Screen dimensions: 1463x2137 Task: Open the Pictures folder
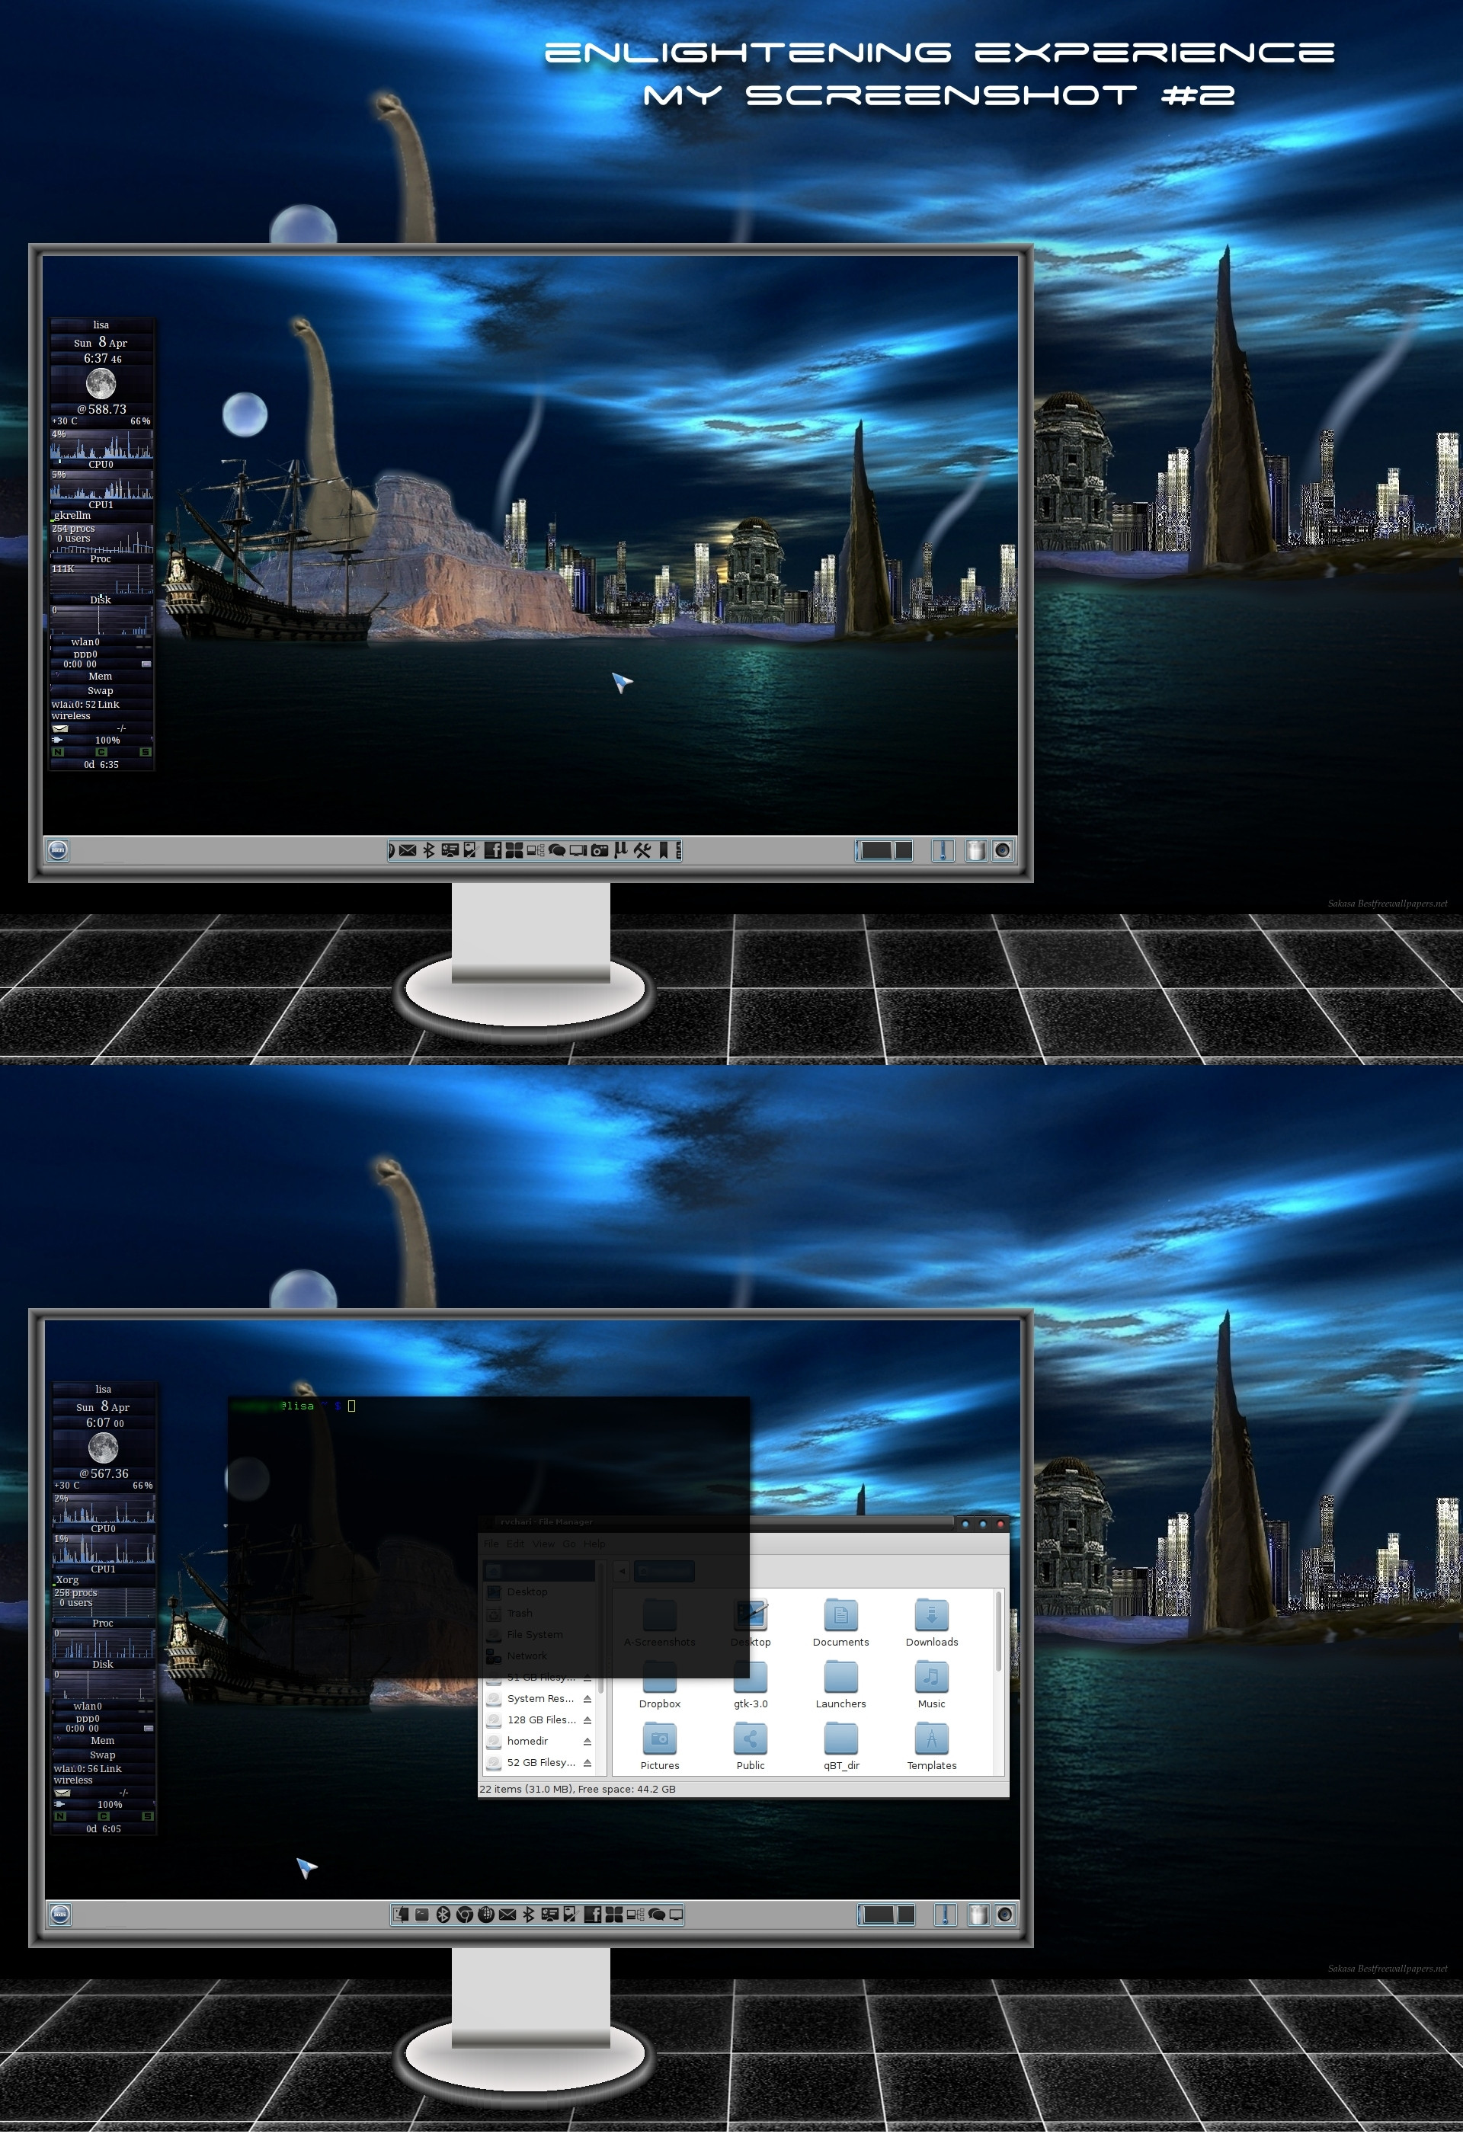coord(659,1747)
